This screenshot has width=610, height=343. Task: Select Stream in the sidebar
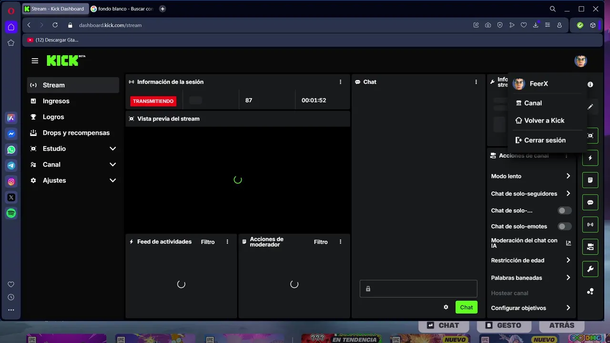(73, 85)
